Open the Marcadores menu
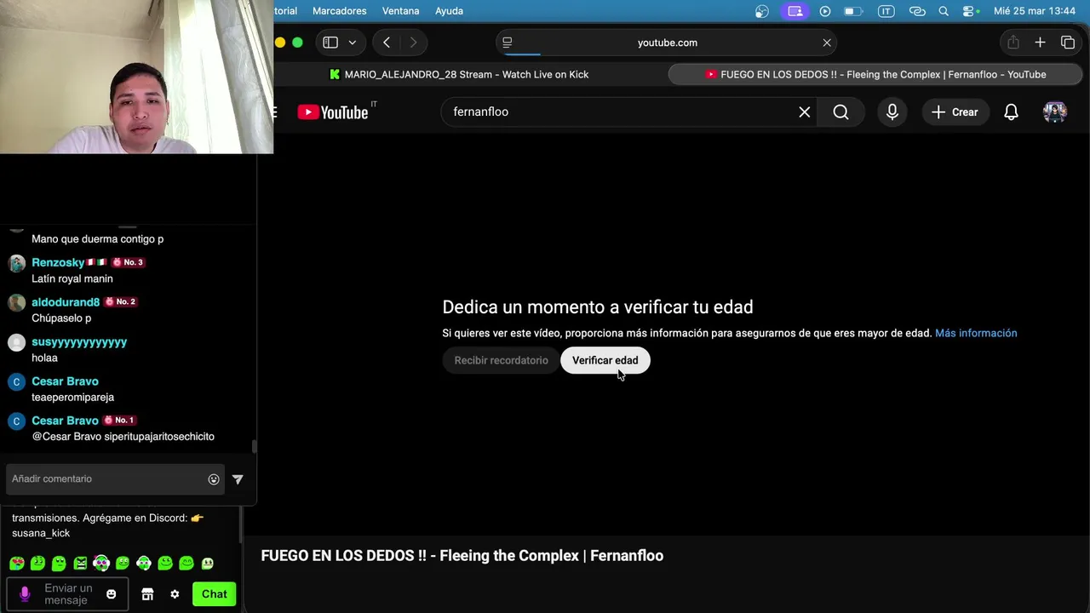 pyautogui.click(x=339, y=11)
